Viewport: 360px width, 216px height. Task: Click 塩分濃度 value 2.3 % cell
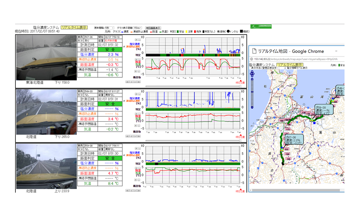[110, 55]
